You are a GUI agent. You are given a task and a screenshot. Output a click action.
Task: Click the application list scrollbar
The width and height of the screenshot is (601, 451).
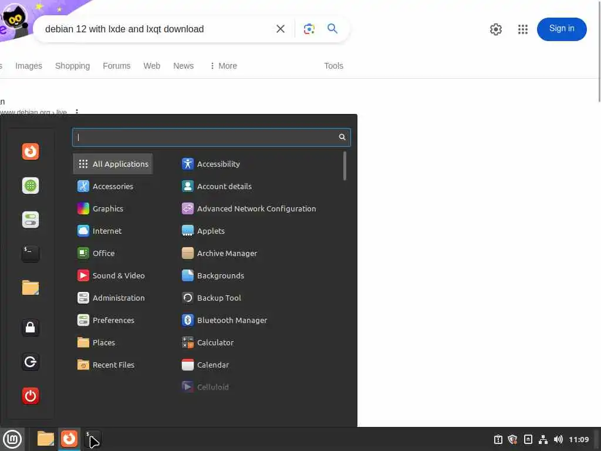pyautogui.click(x=345, y=166)
